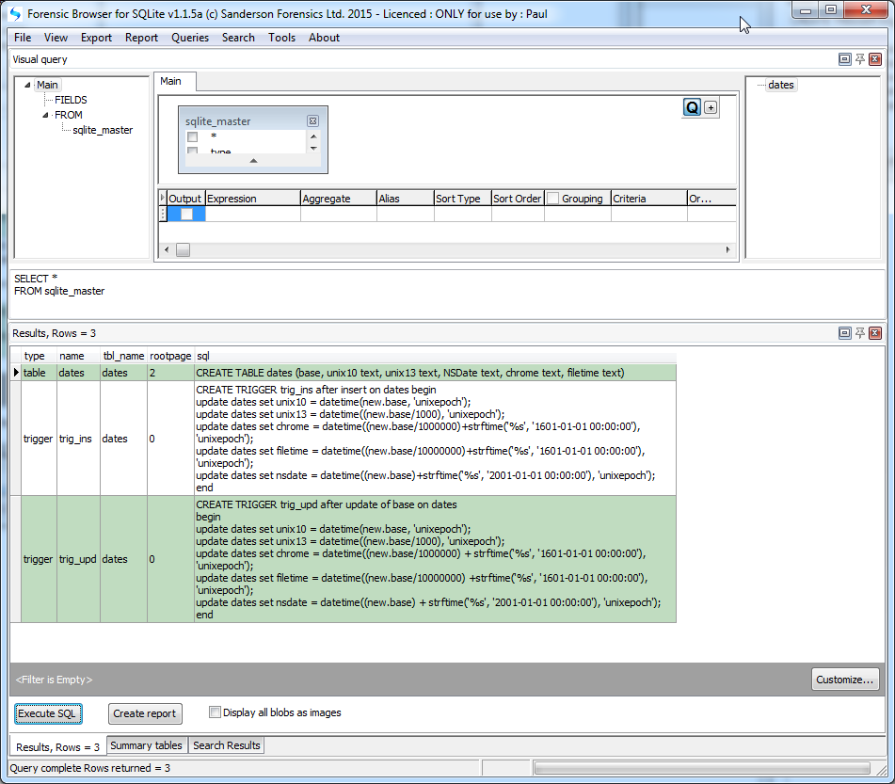Image resolution: width=895 pixels, height=784 pixels.
Task: Pin the Visual query panel
Action: 858,59
